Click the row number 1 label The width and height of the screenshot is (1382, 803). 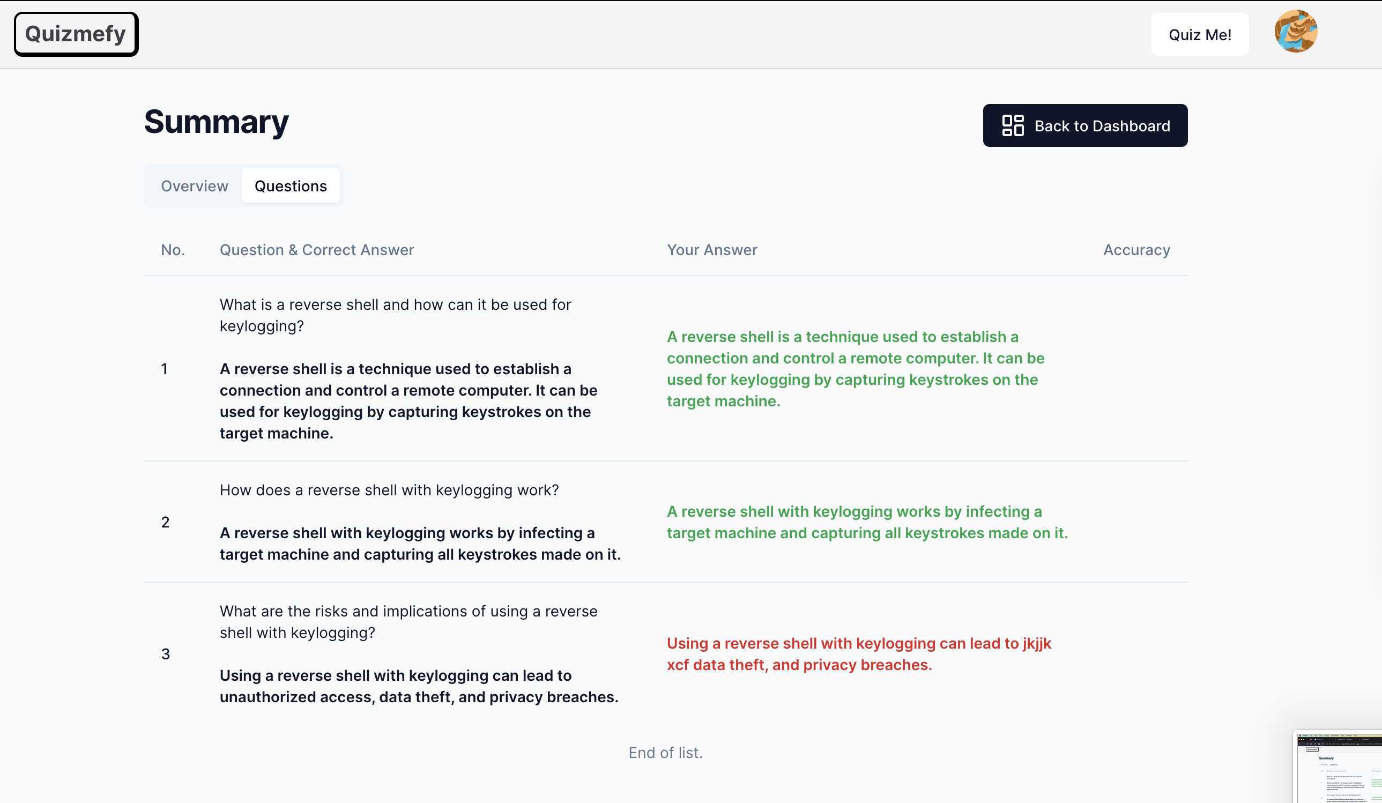[x=165, y=369]
